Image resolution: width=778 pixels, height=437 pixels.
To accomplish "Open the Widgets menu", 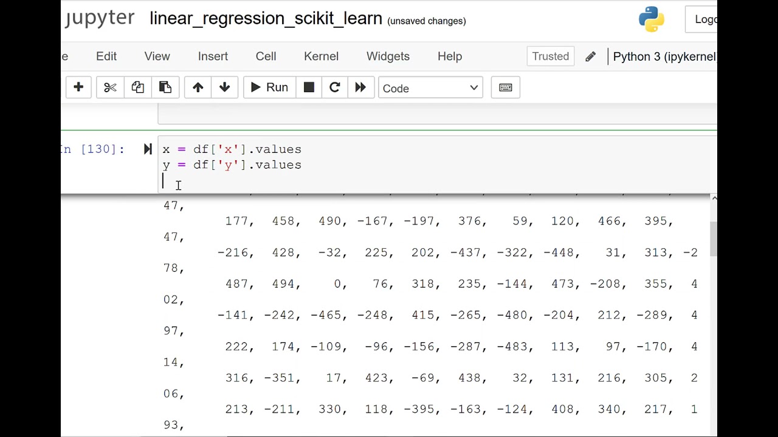I will [x=388, y=56].
